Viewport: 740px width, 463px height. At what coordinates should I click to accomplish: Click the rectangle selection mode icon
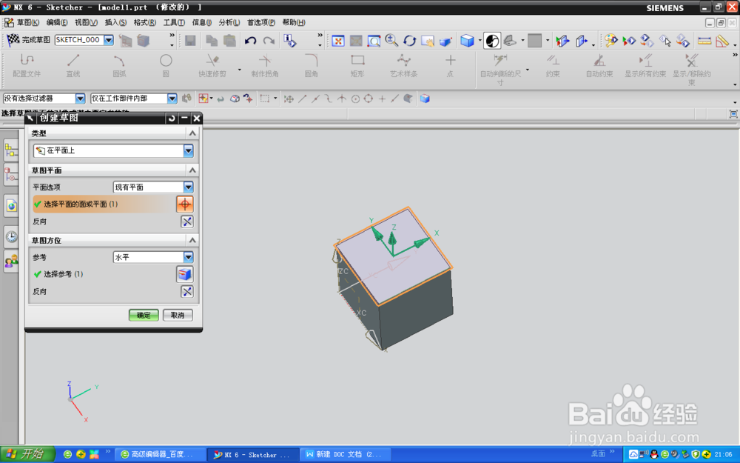[265, 99]
